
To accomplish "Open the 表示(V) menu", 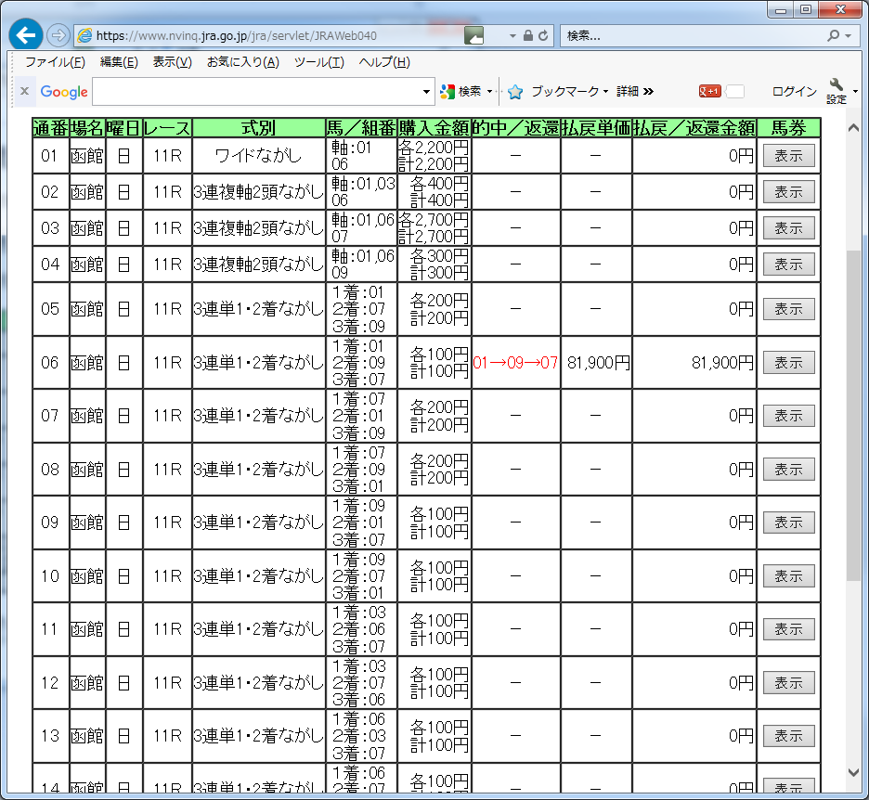I will pyautogui.click(x=173, y=62).
